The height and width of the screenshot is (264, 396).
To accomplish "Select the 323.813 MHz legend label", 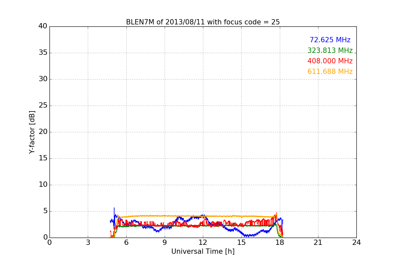I will point(330,50).
